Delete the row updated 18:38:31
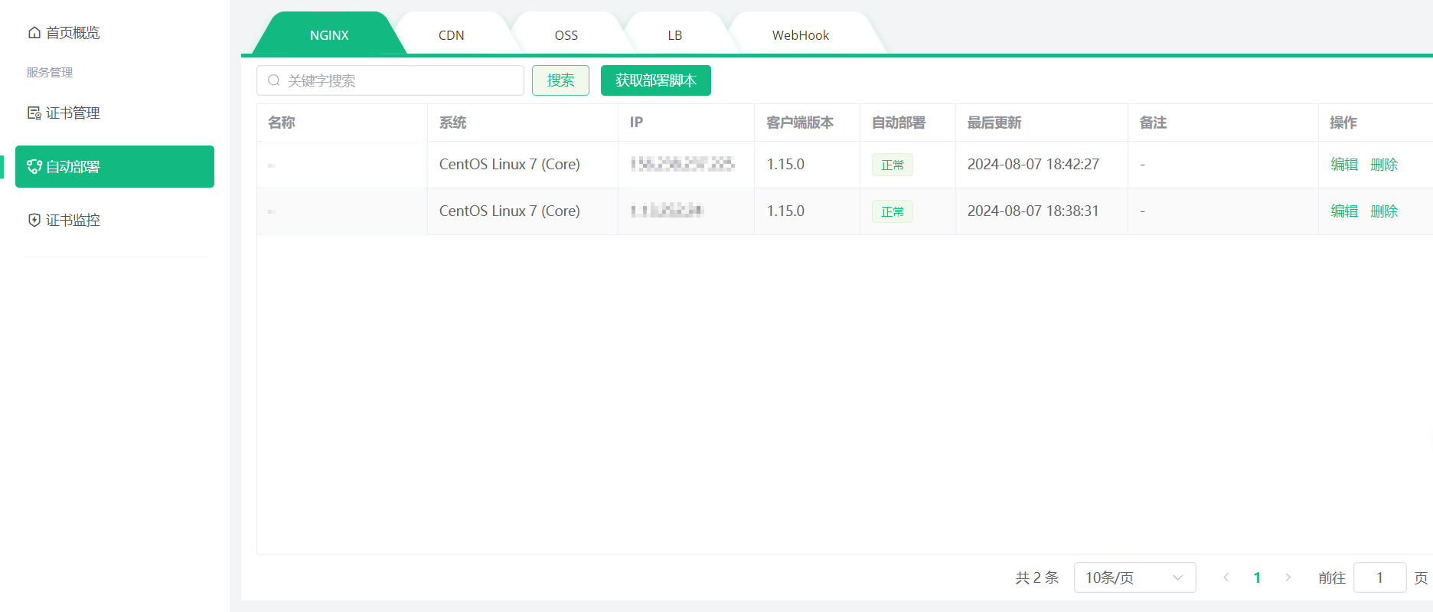This screenshot has height=612, width=1433. point(1384,211)
